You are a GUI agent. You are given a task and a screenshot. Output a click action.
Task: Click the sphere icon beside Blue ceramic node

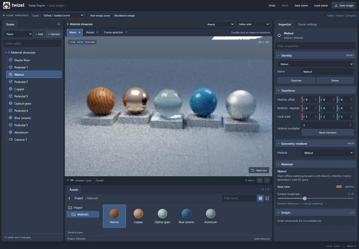(x=11, y=118)
